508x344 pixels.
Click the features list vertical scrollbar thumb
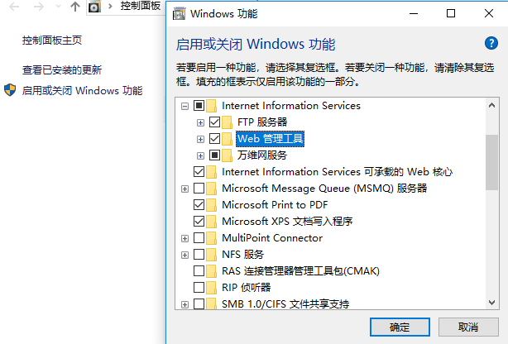click(x=491, y=163)
